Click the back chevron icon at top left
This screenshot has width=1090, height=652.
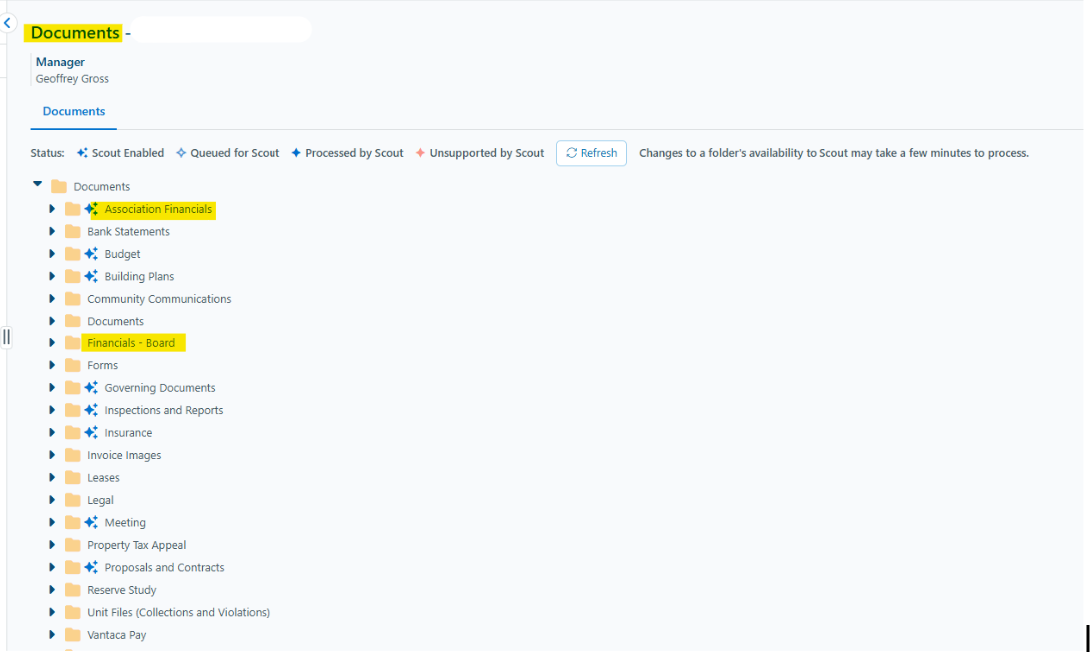pyautogui.click(x=7, y=23)
